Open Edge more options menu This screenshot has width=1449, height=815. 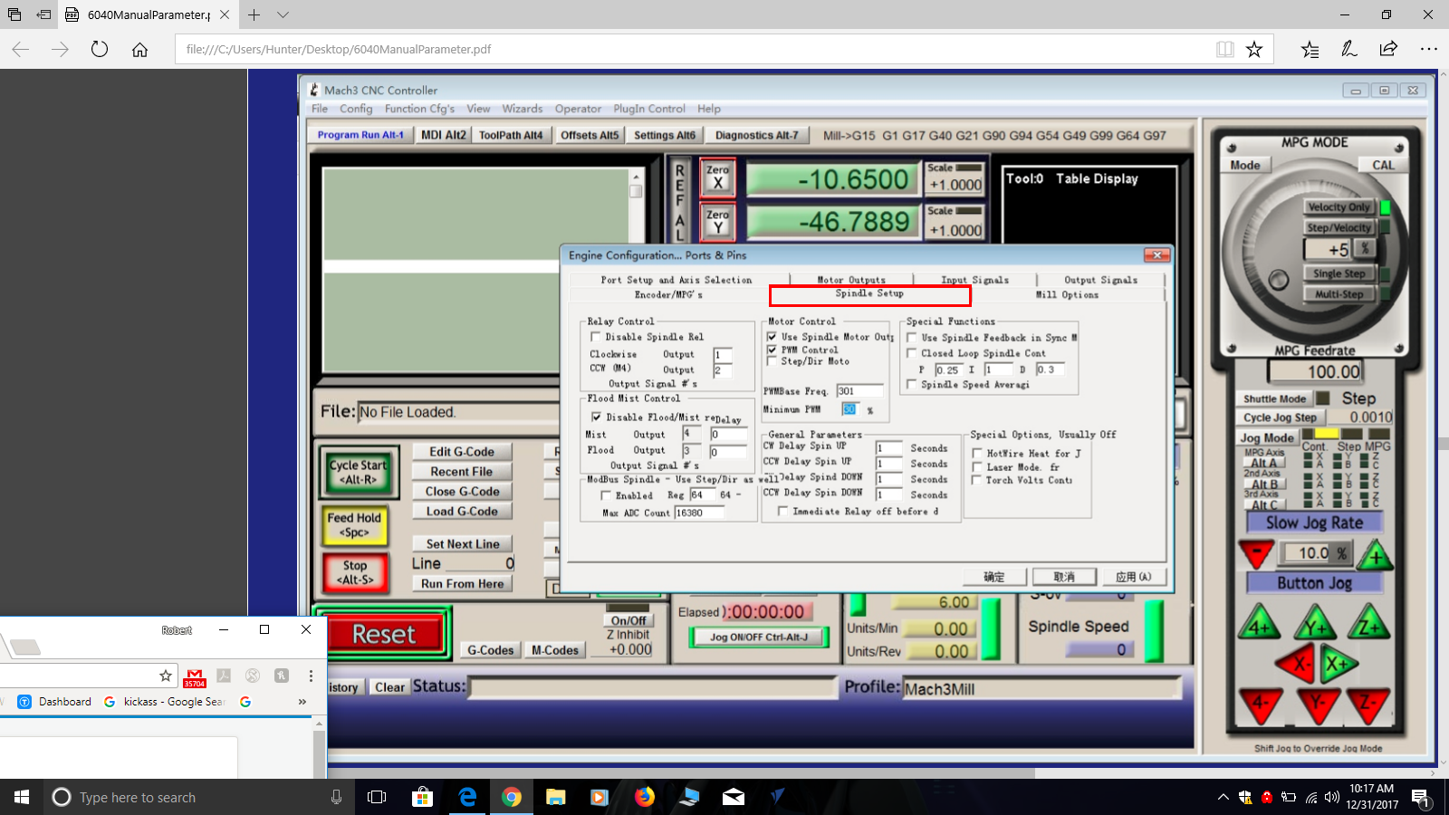coord(1428,49)
